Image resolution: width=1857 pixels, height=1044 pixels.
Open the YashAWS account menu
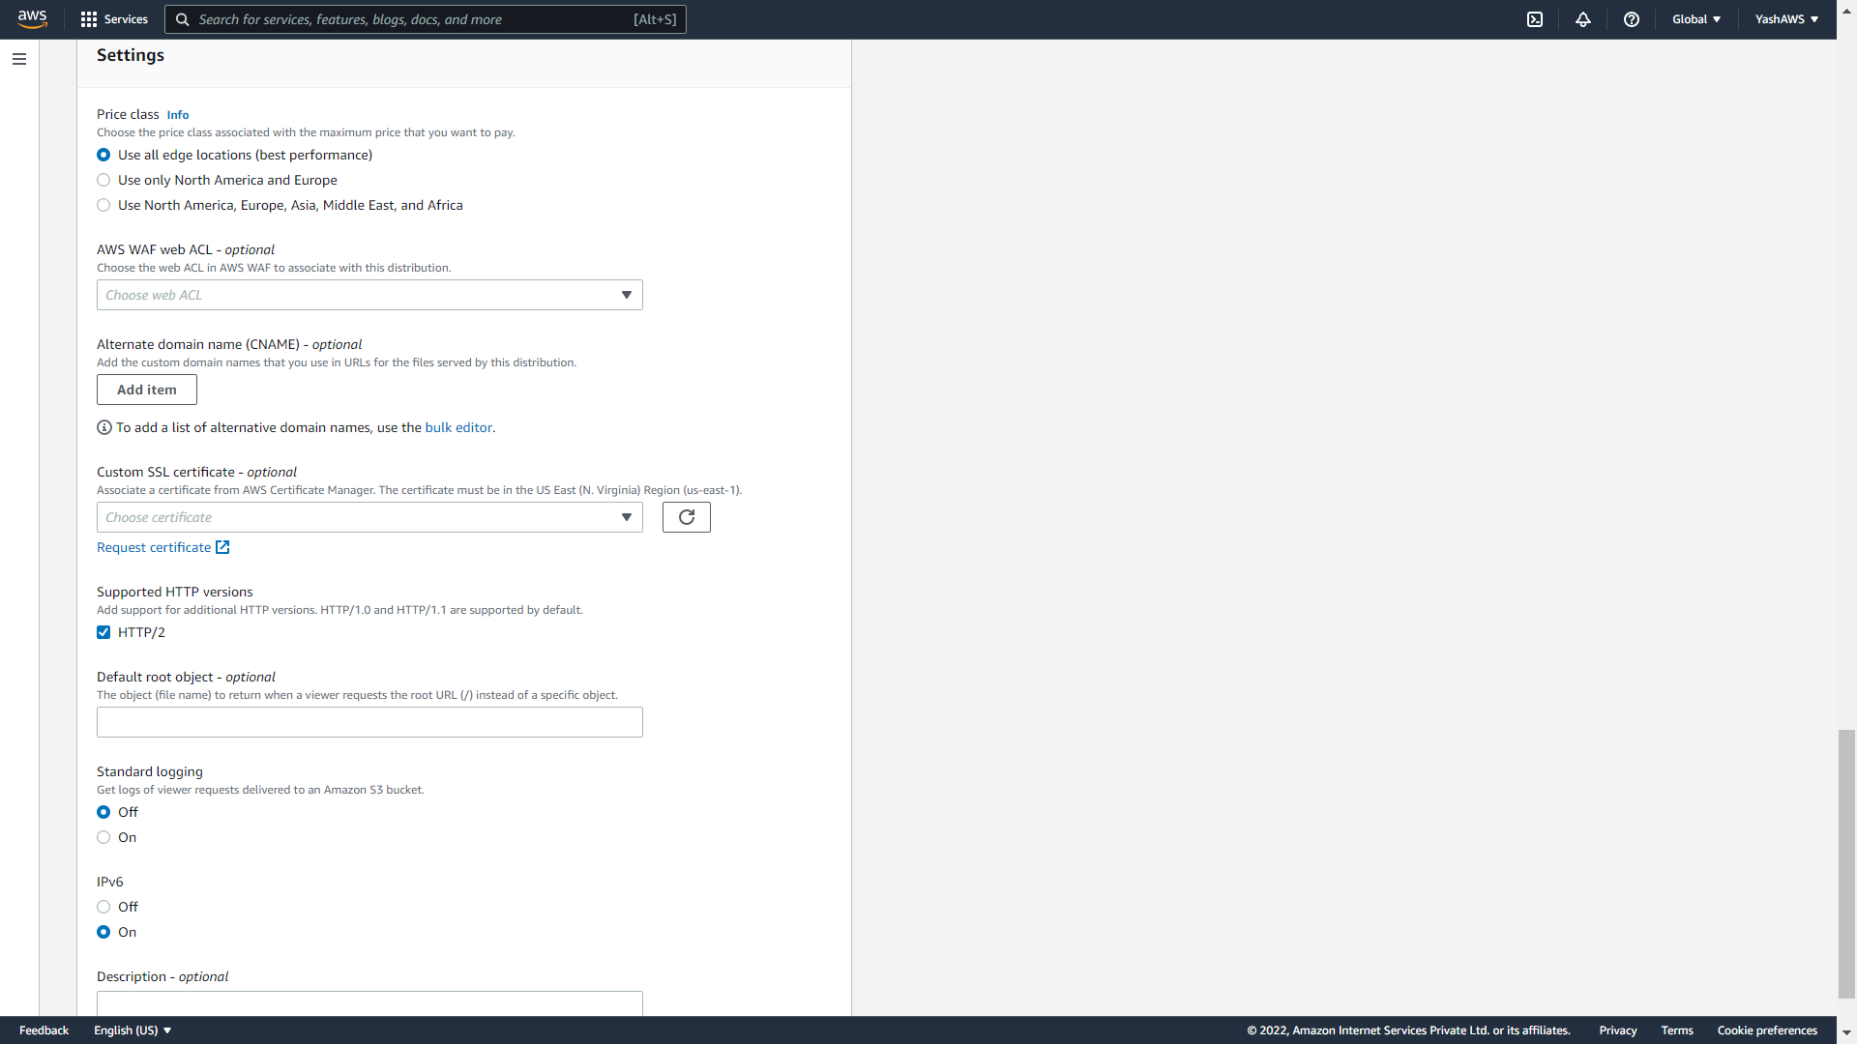1785,19
